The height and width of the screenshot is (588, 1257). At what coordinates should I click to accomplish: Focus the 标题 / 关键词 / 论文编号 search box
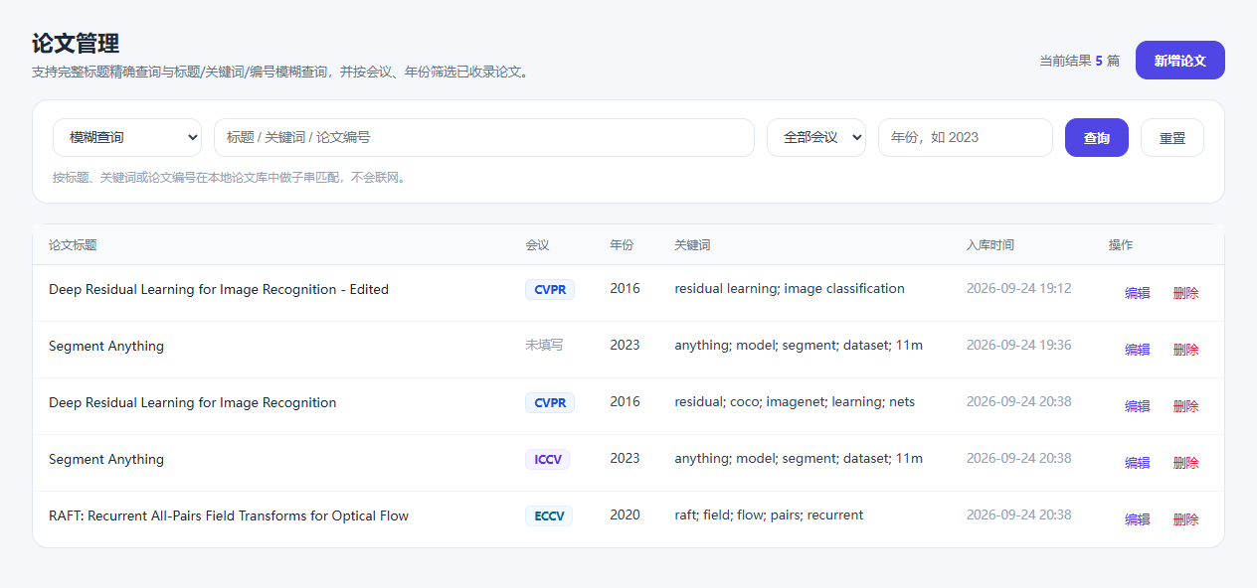point(484,138)
